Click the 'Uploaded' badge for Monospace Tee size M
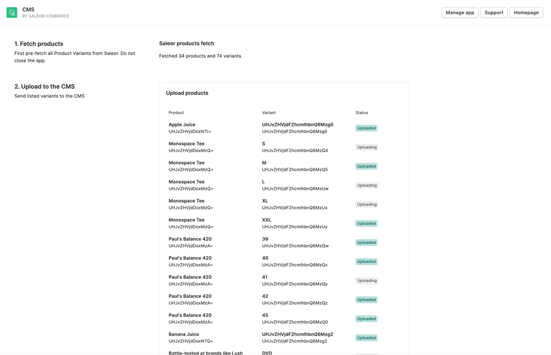The height and width of the screenshot is (355, 551). click(366, 166)
